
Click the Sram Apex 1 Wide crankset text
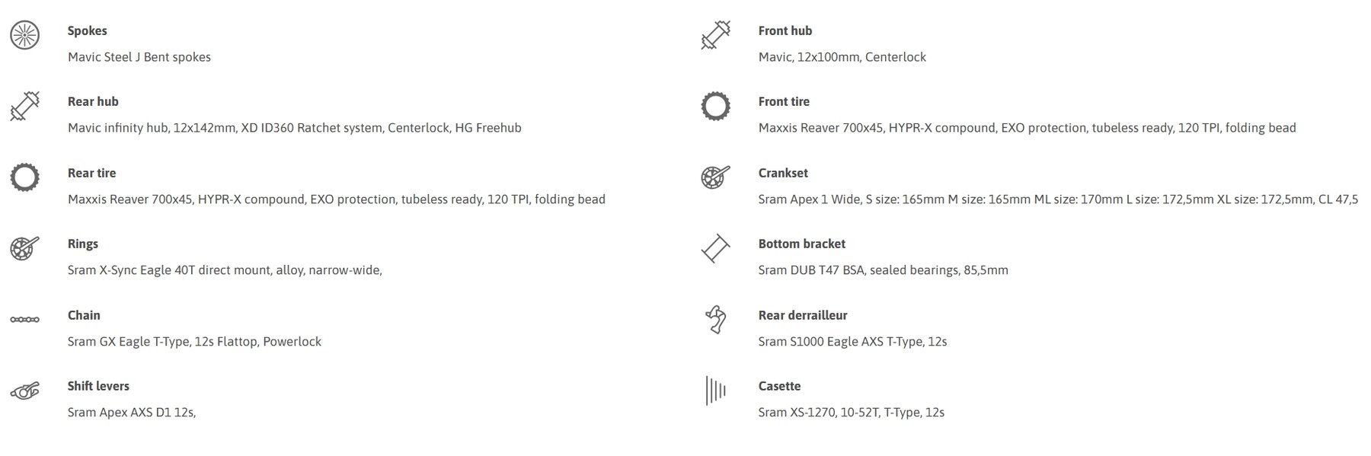(x=1058, y=199)
